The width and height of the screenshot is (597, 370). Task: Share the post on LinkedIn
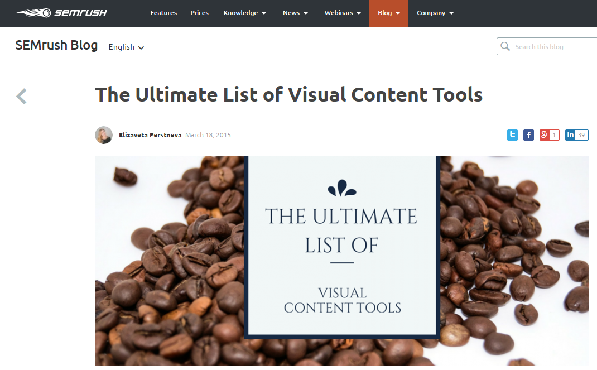(x=570, y=134)
